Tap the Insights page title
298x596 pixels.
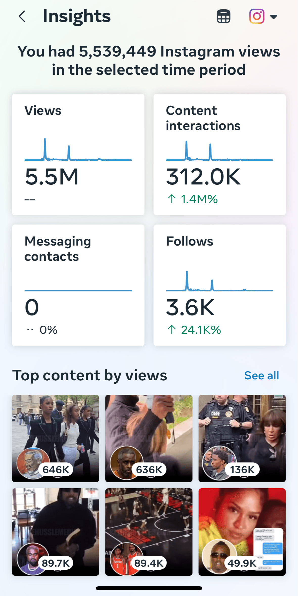tap(77, 16)
